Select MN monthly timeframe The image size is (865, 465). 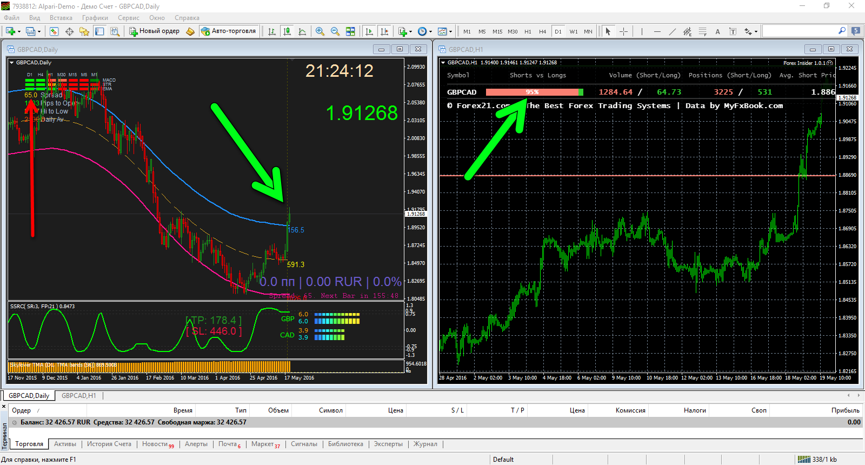click(x=588, y=31)
